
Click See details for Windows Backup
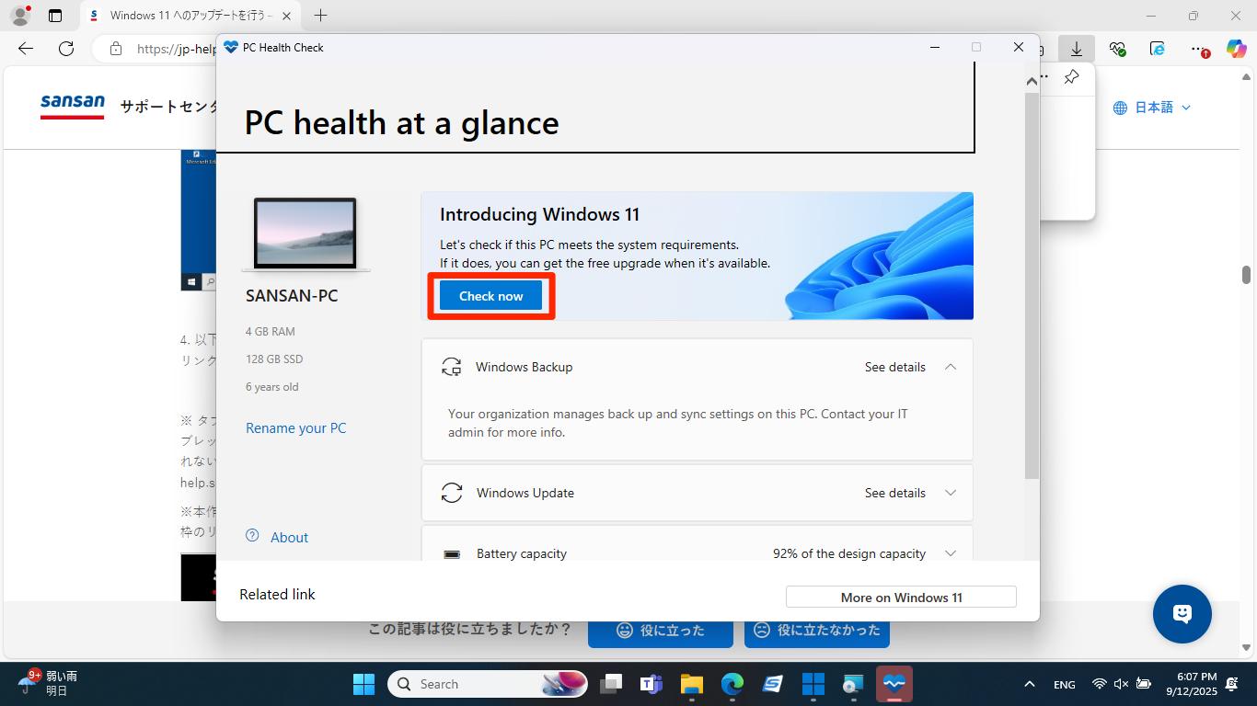[895, 367]
